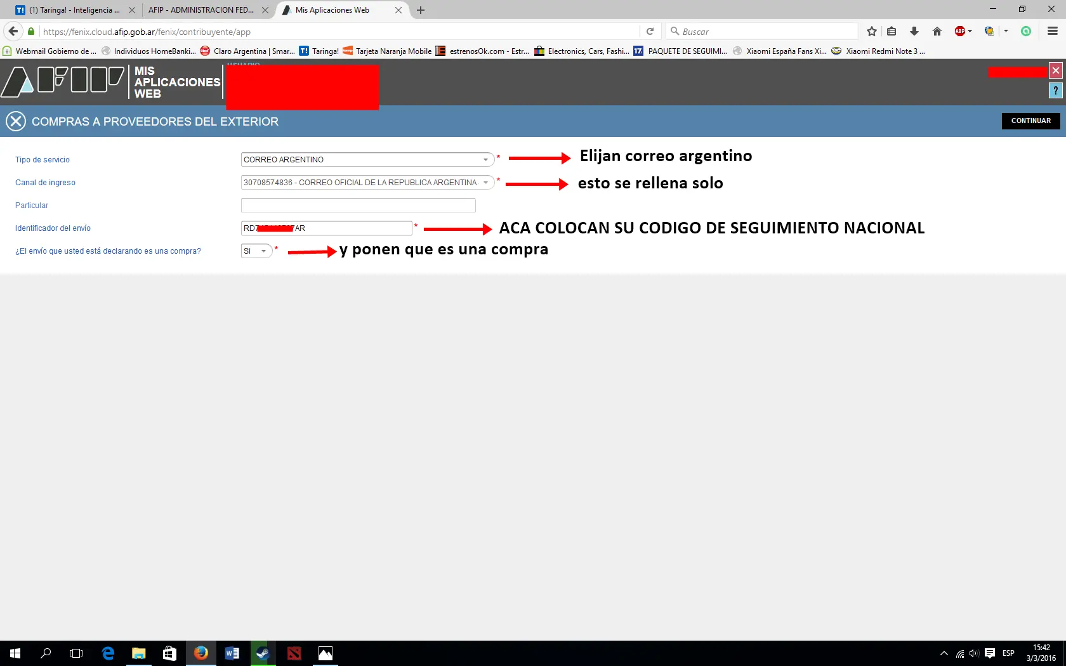Open Xiaomi Redmi Note 3 bookmark
This screenshot has width=1066, height=666.
[x=879, y=51]
